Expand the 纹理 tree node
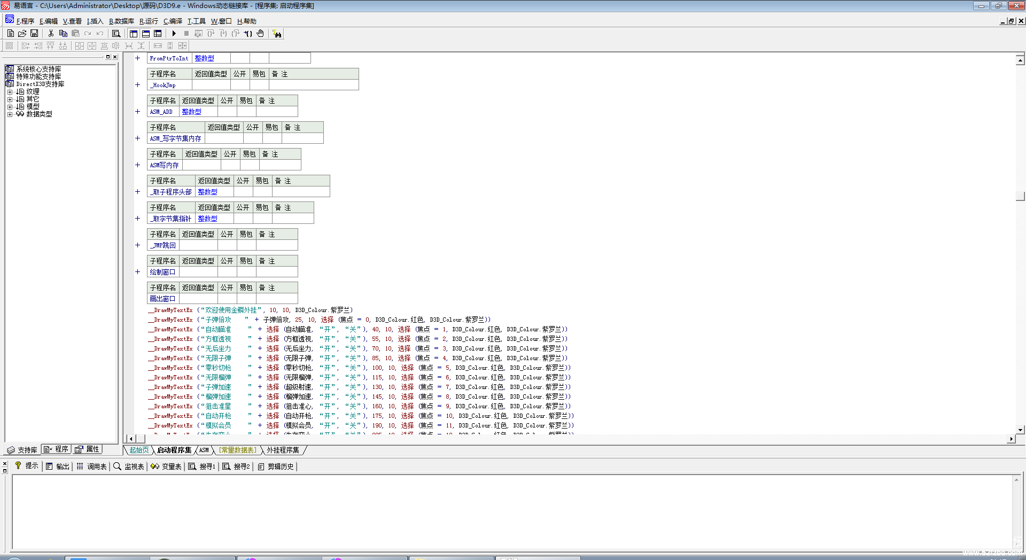1026x560 pixels. pyautogui.click(x=10, y=92)
